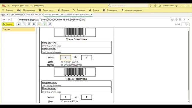The width and height of the screenshot is (192, 108).
Task: Click the global search field
Action: coord(128,6)
